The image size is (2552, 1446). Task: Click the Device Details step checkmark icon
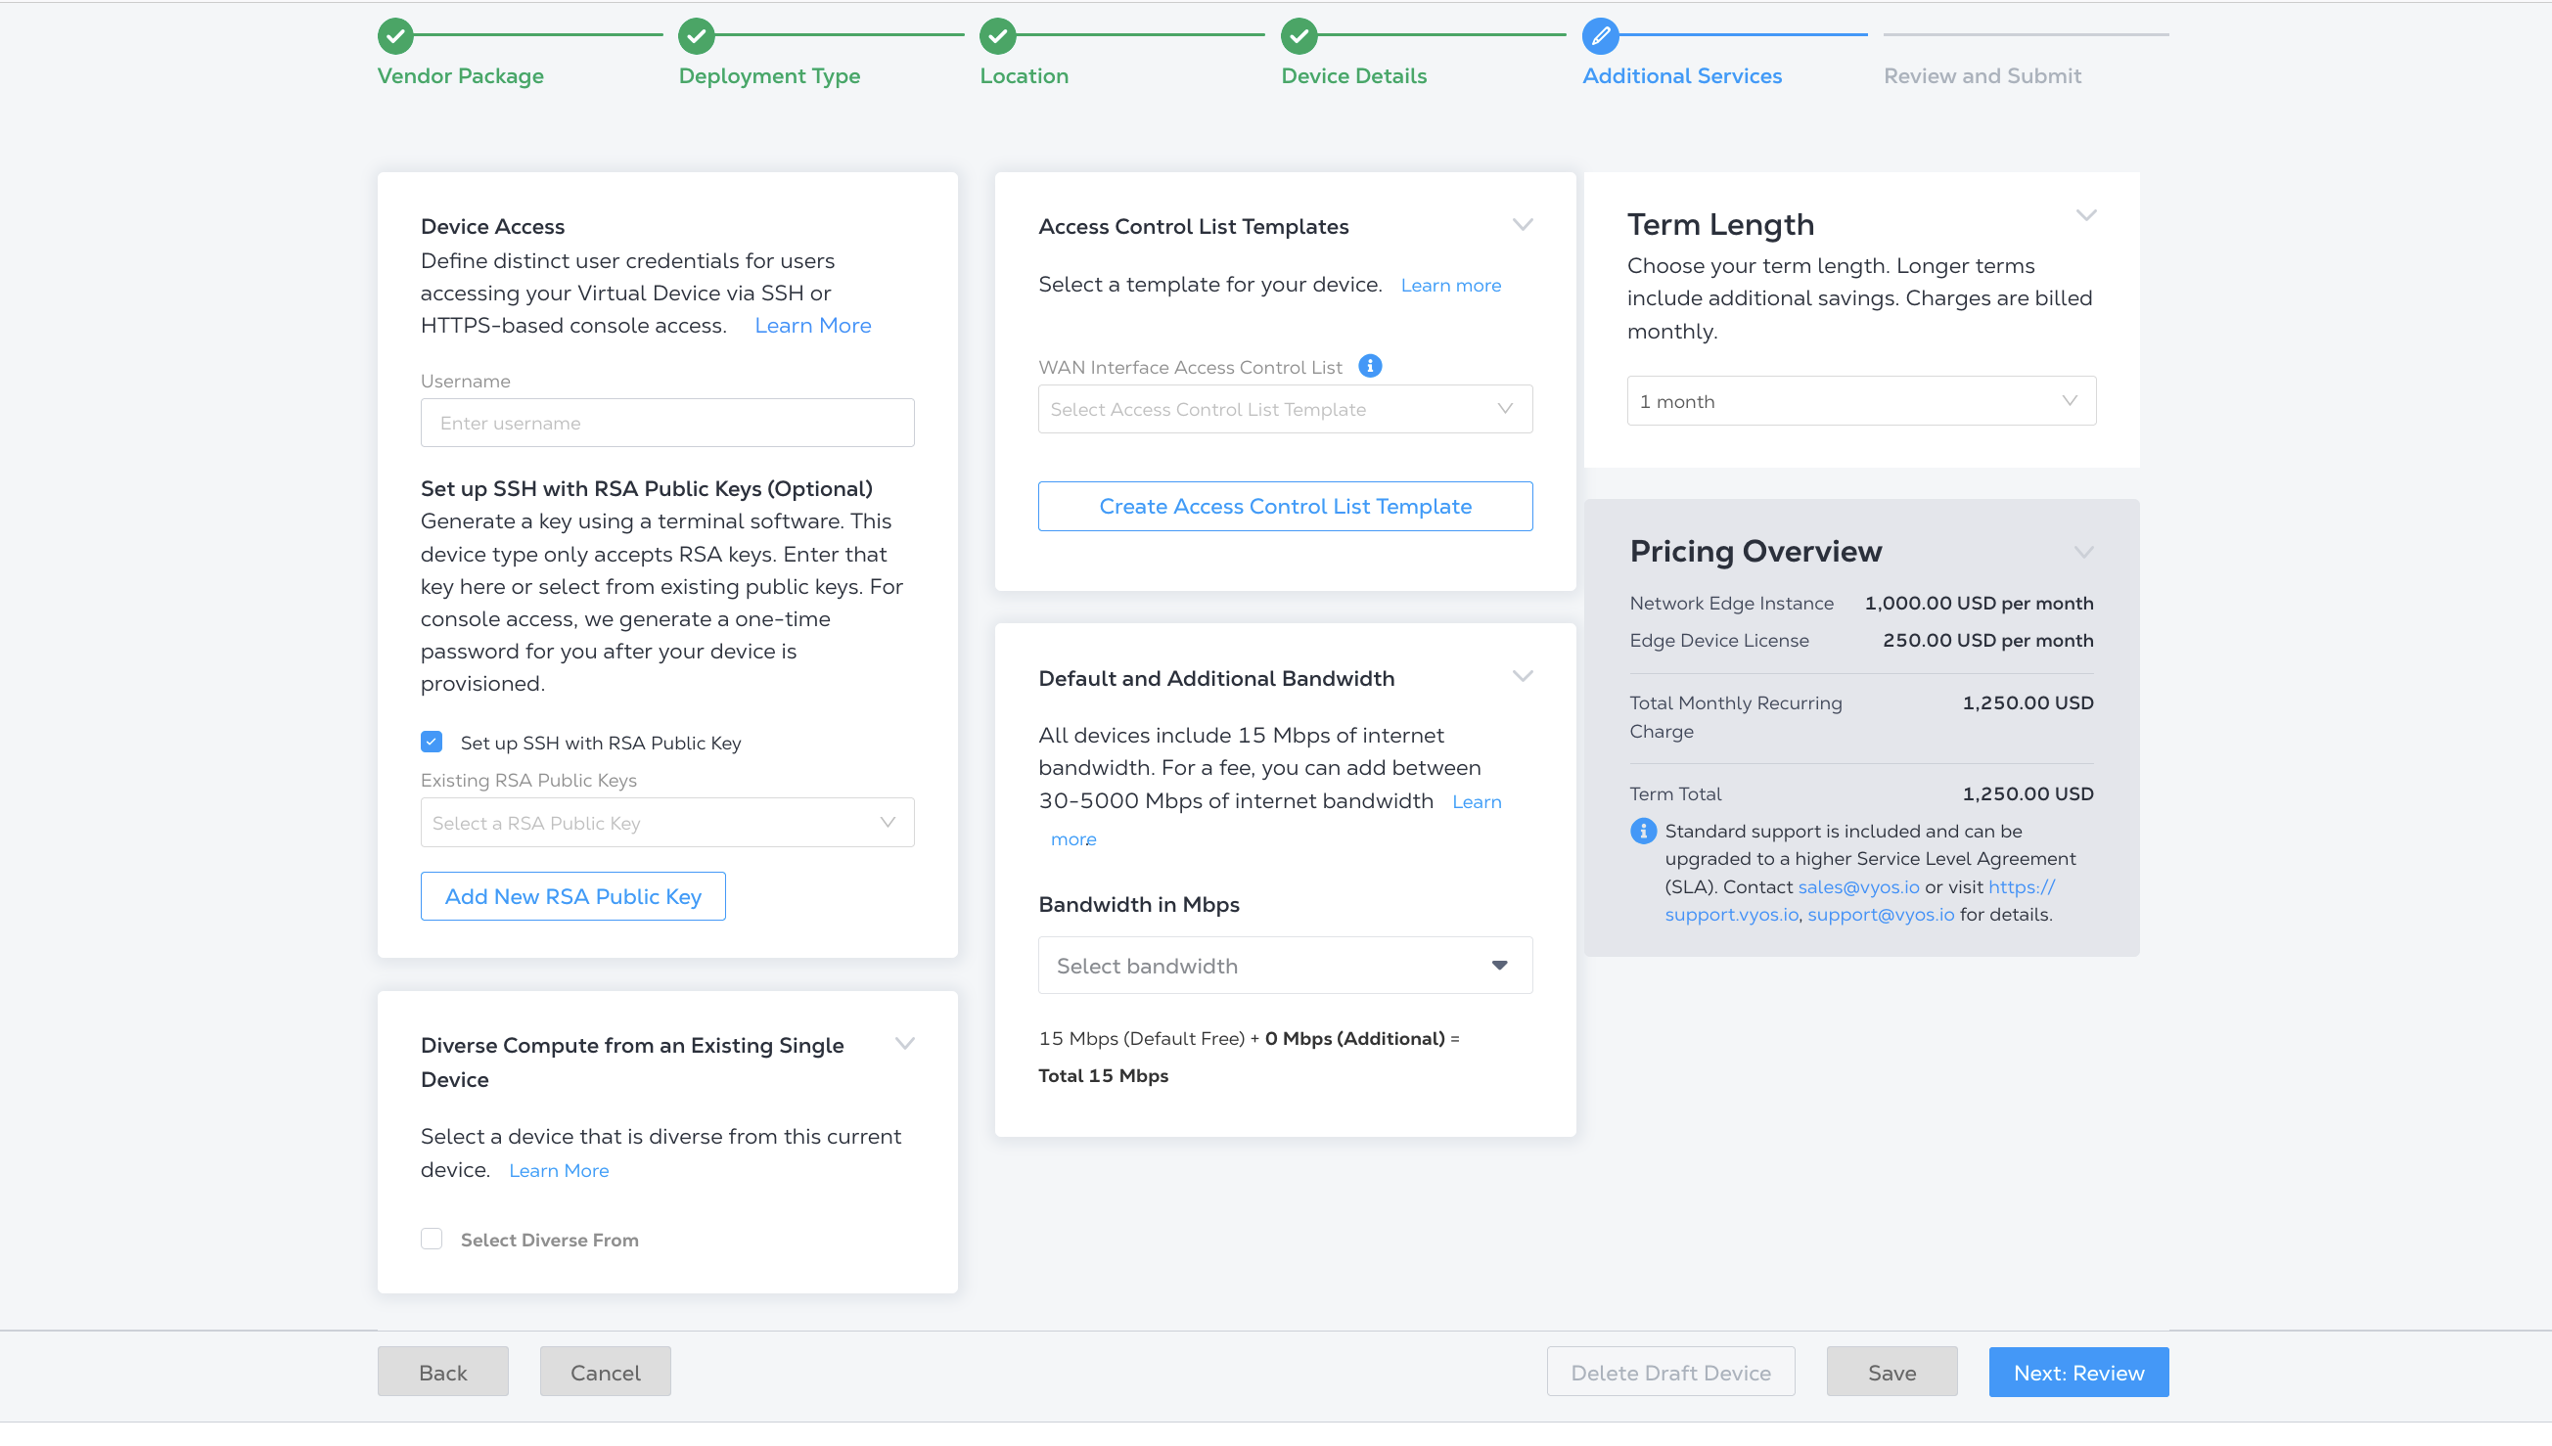pos(1299,36)
